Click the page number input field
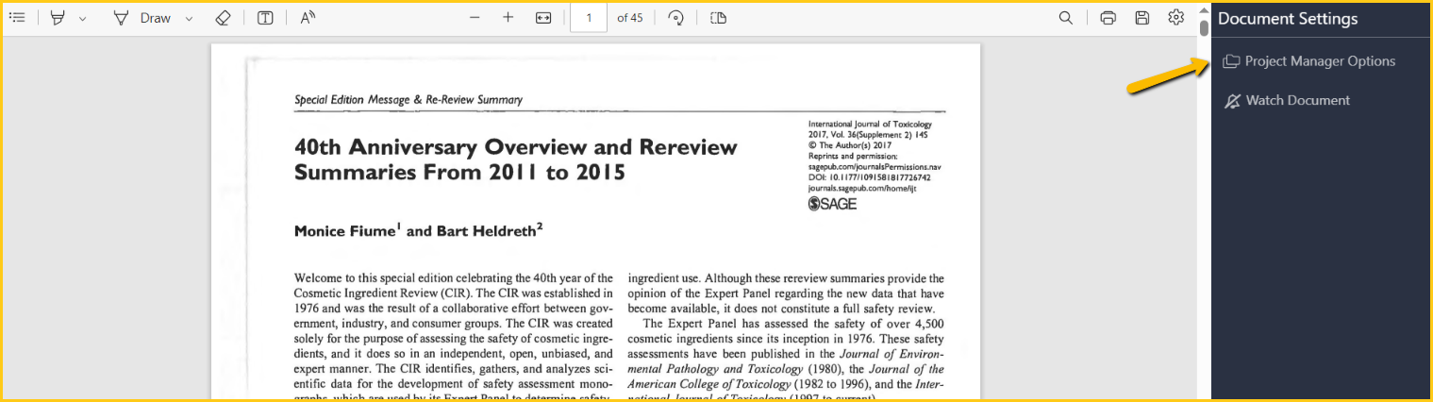Image resolution: width=1433 pixels, height=402 pixels. point(589,18)
